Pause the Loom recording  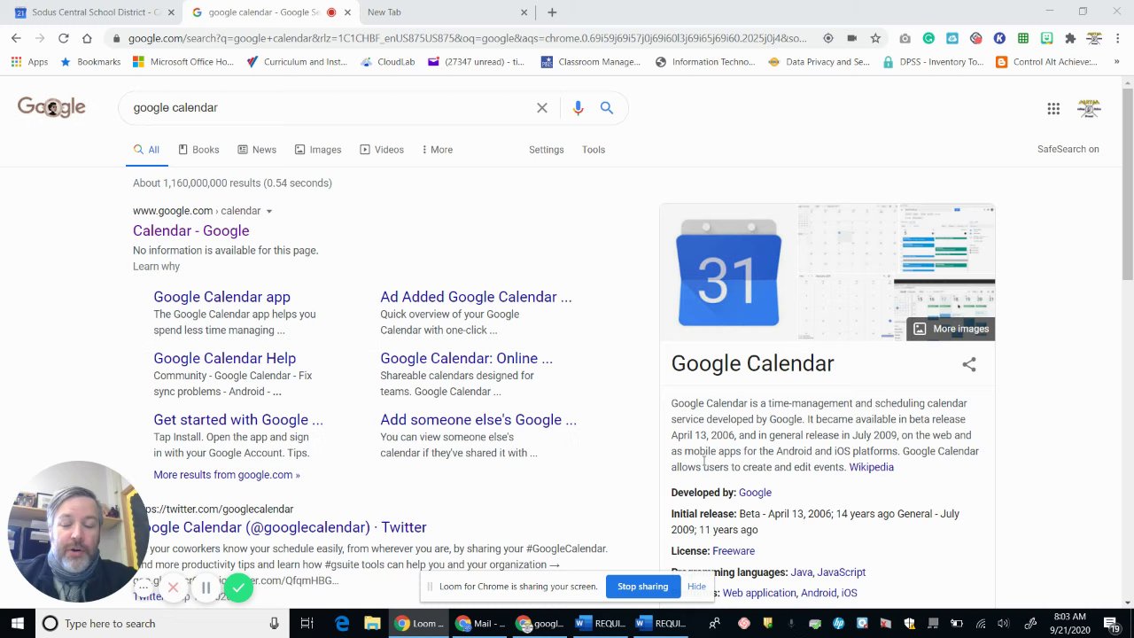pyautogui.click(x=206, y=587)
